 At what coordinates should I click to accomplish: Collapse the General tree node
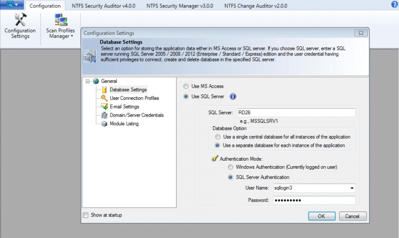coord(88,81)
